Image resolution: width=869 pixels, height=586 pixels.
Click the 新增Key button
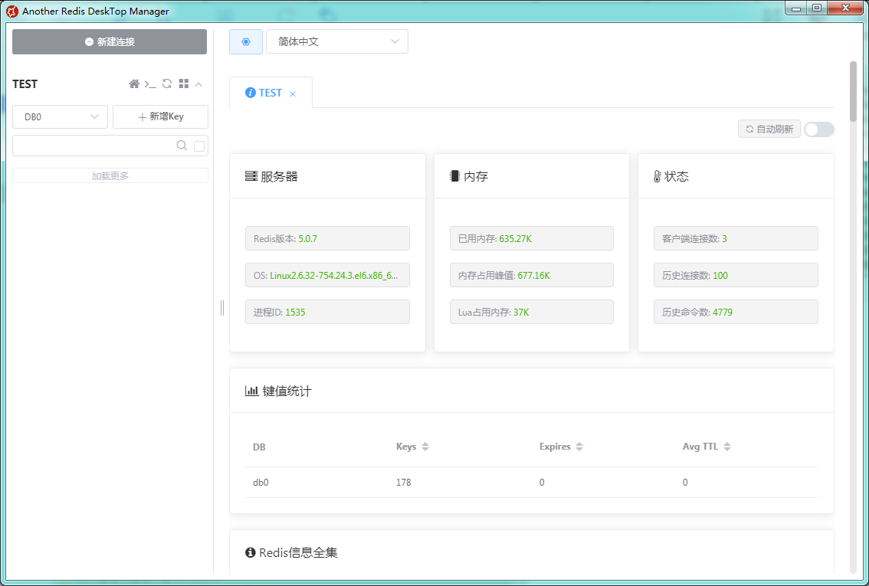coord(160,117)
